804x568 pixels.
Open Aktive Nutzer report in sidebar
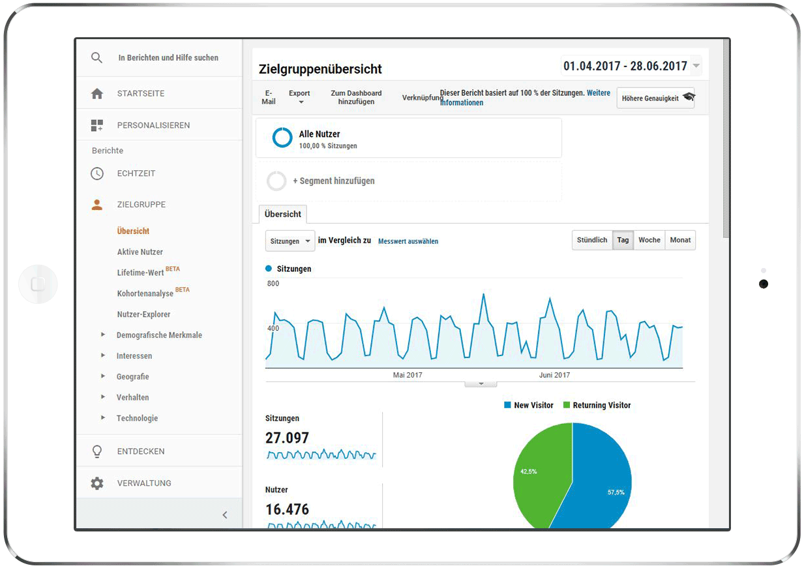(x=140, y=252)
